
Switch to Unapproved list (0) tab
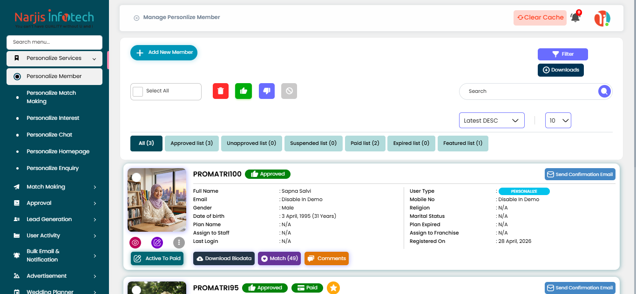point(251,144)
